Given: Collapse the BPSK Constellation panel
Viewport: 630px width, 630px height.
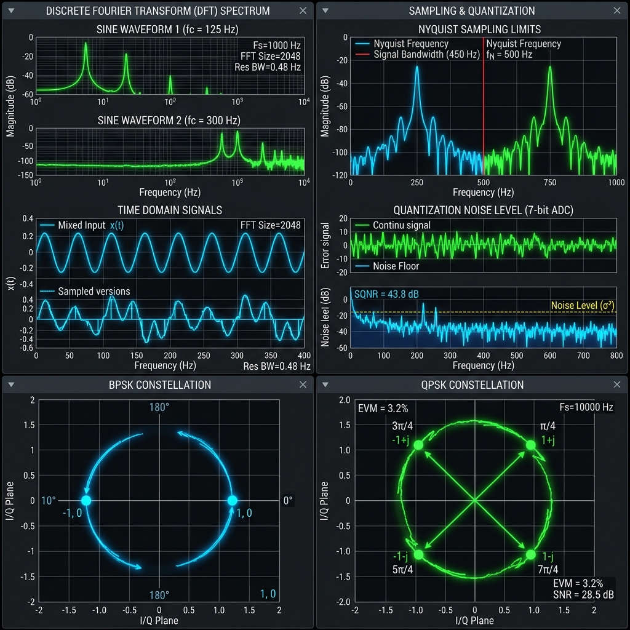Looking at the screenshot, I should [x=11, y=385].
